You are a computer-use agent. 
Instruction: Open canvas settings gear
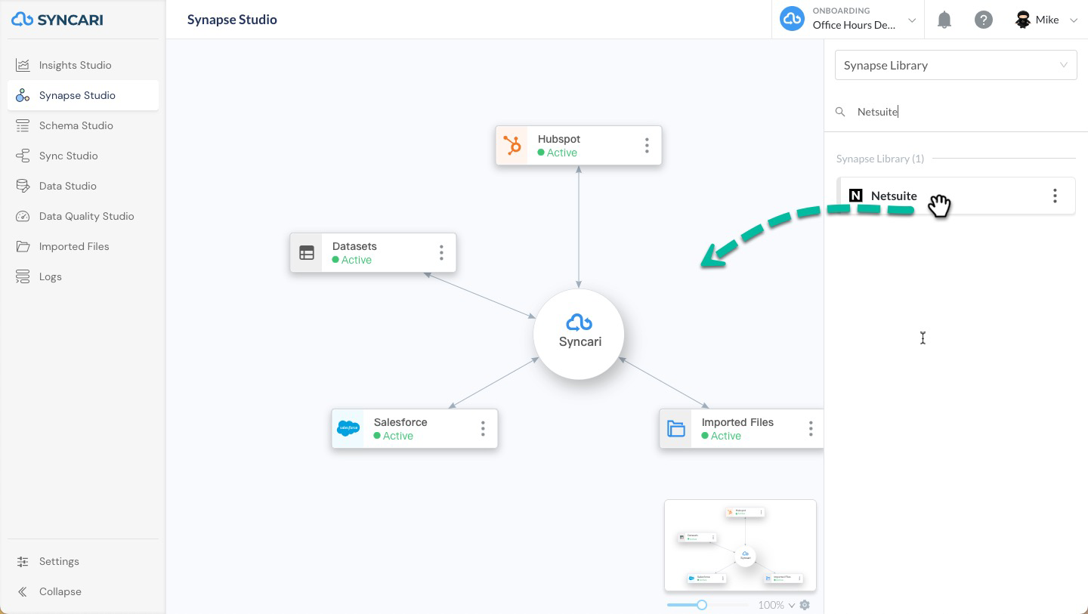point(805,605)
